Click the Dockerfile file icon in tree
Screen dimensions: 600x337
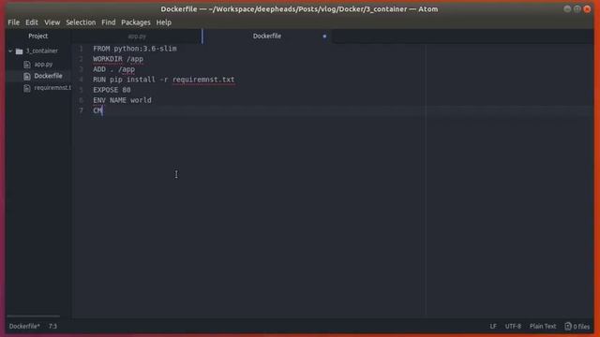[27, 76]
